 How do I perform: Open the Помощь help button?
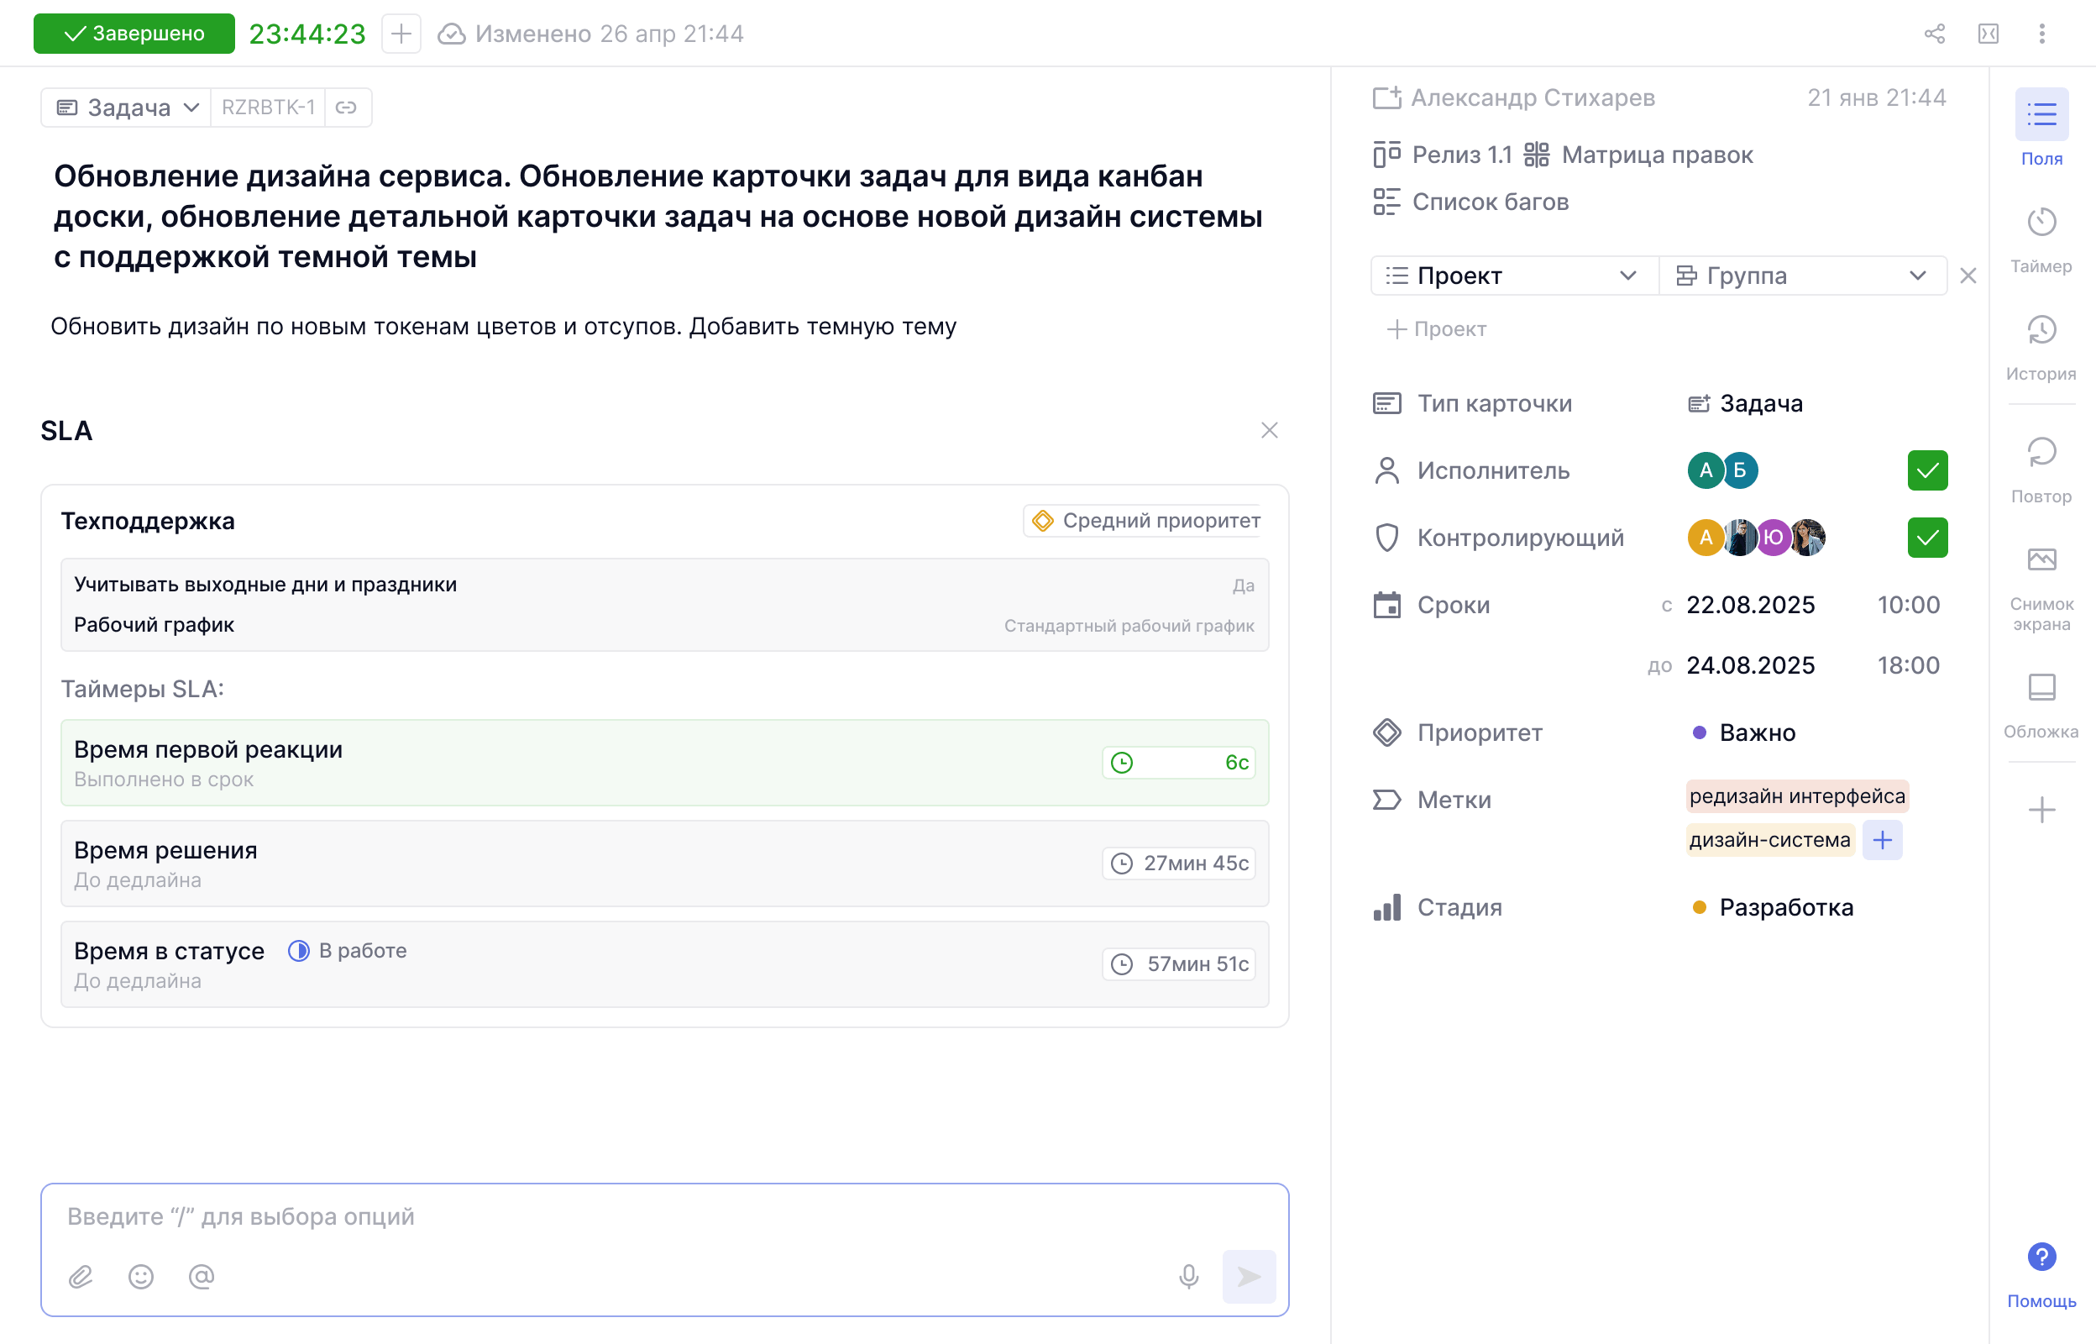pos(2041,1275)
